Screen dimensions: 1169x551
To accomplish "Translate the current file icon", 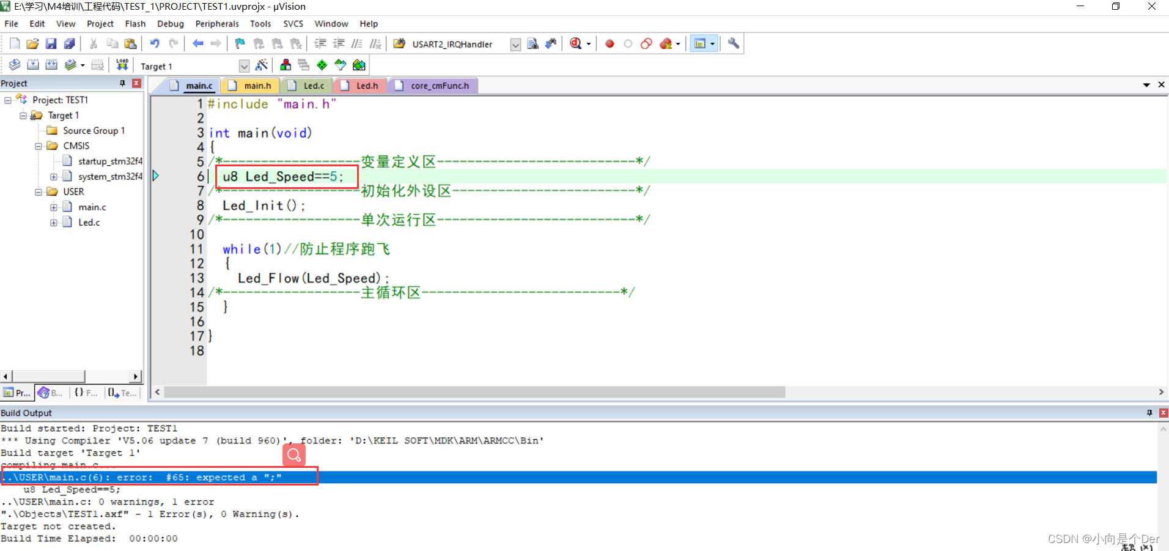I will (15, 64).
